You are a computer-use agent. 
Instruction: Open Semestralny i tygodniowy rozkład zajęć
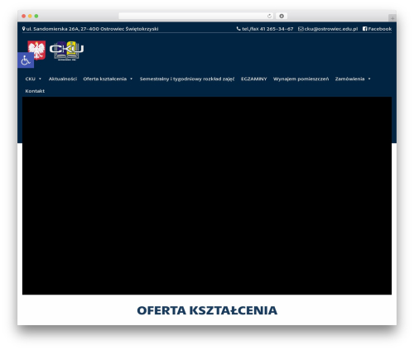pos(187,79)
